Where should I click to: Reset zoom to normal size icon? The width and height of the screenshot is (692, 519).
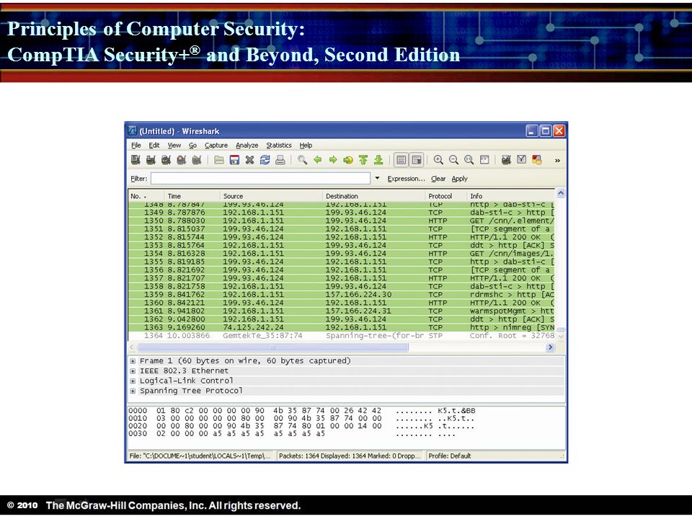click(x=469, y=160)
